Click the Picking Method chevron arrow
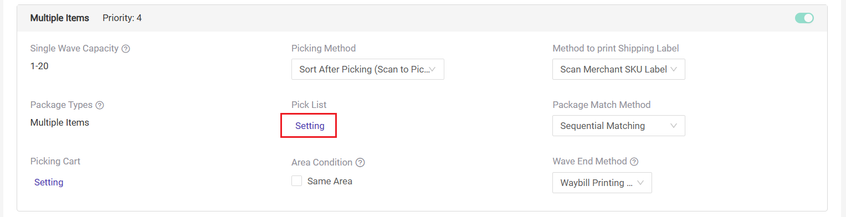This screenshot has width=846, height=217. [x=433, y=69]
